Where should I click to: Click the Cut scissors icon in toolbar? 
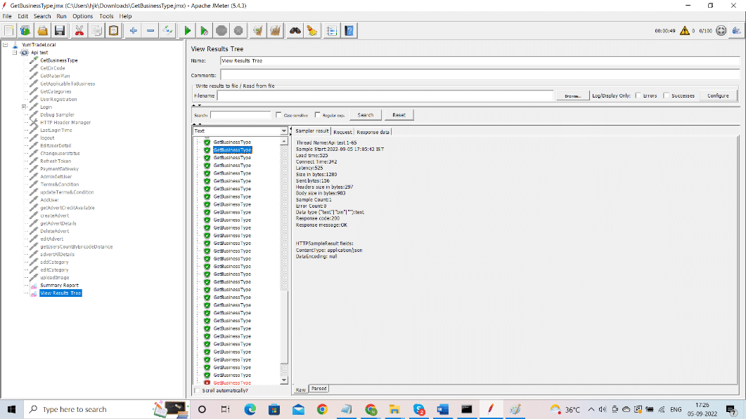[79, 31]
